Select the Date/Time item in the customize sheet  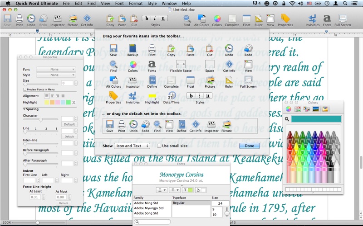[x=172, y=96]
